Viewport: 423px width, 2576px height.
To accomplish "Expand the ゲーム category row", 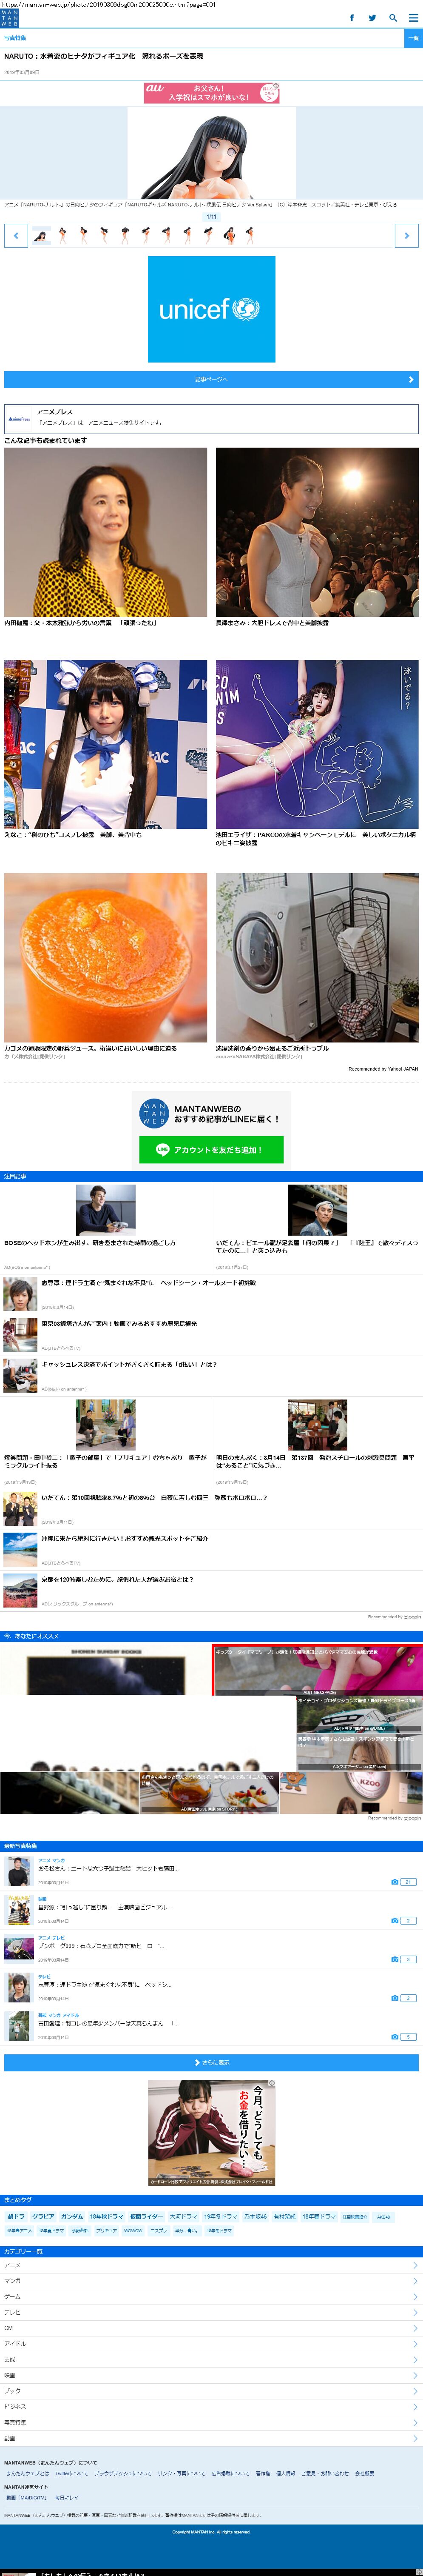I will (x=211, y=2297).
